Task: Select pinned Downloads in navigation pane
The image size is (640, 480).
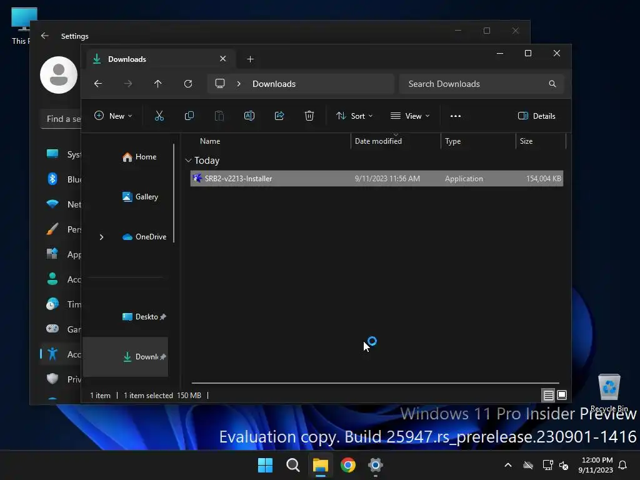Action: pyautogui.click(x=125, y=357)
